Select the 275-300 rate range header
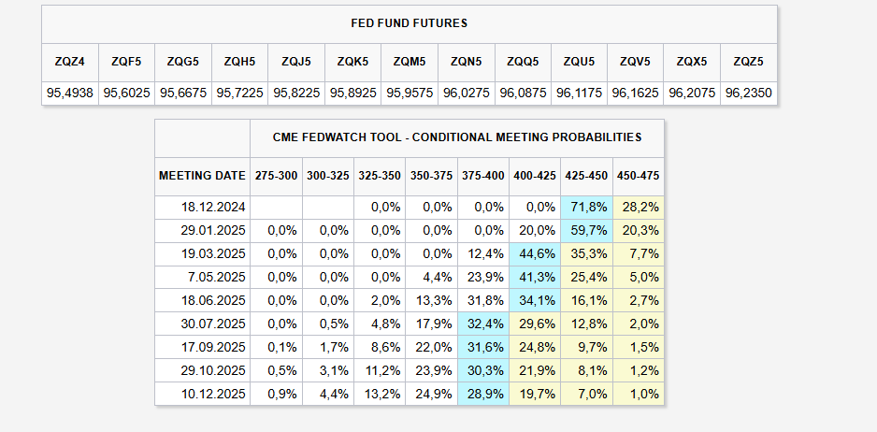This screenshot has height=432, width=877. (x=276, y=175)
